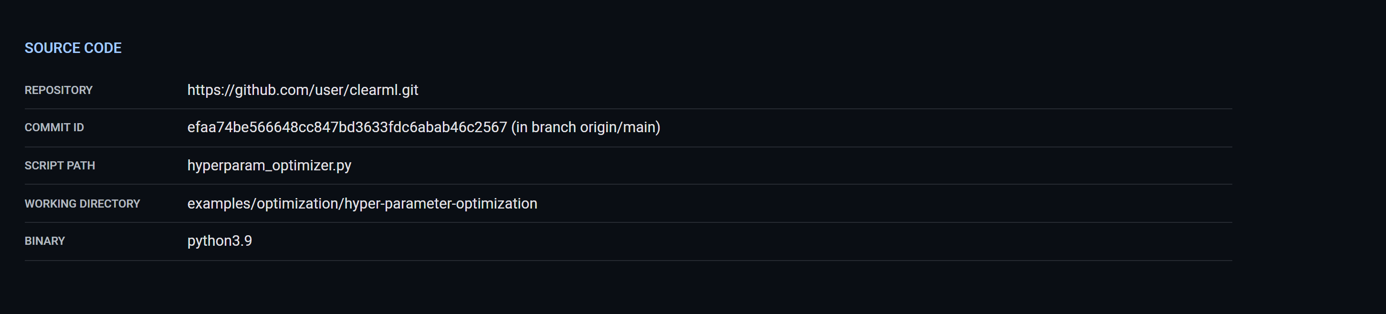Click the working directory path examples/optimization/hyper-parameter-optimization
This screenshot has height=314, width=1386.
[x=362, y=204]
